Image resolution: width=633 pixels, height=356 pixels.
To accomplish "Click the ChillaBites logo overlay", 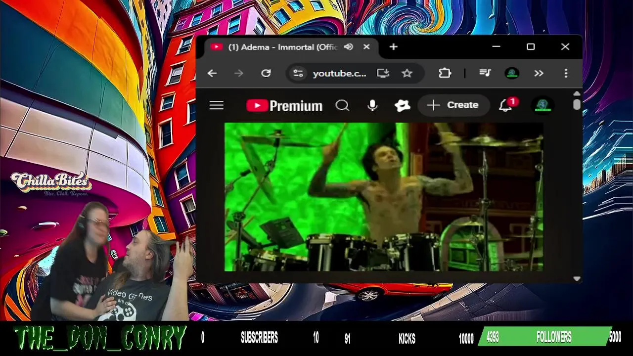I will coord(51,183).
